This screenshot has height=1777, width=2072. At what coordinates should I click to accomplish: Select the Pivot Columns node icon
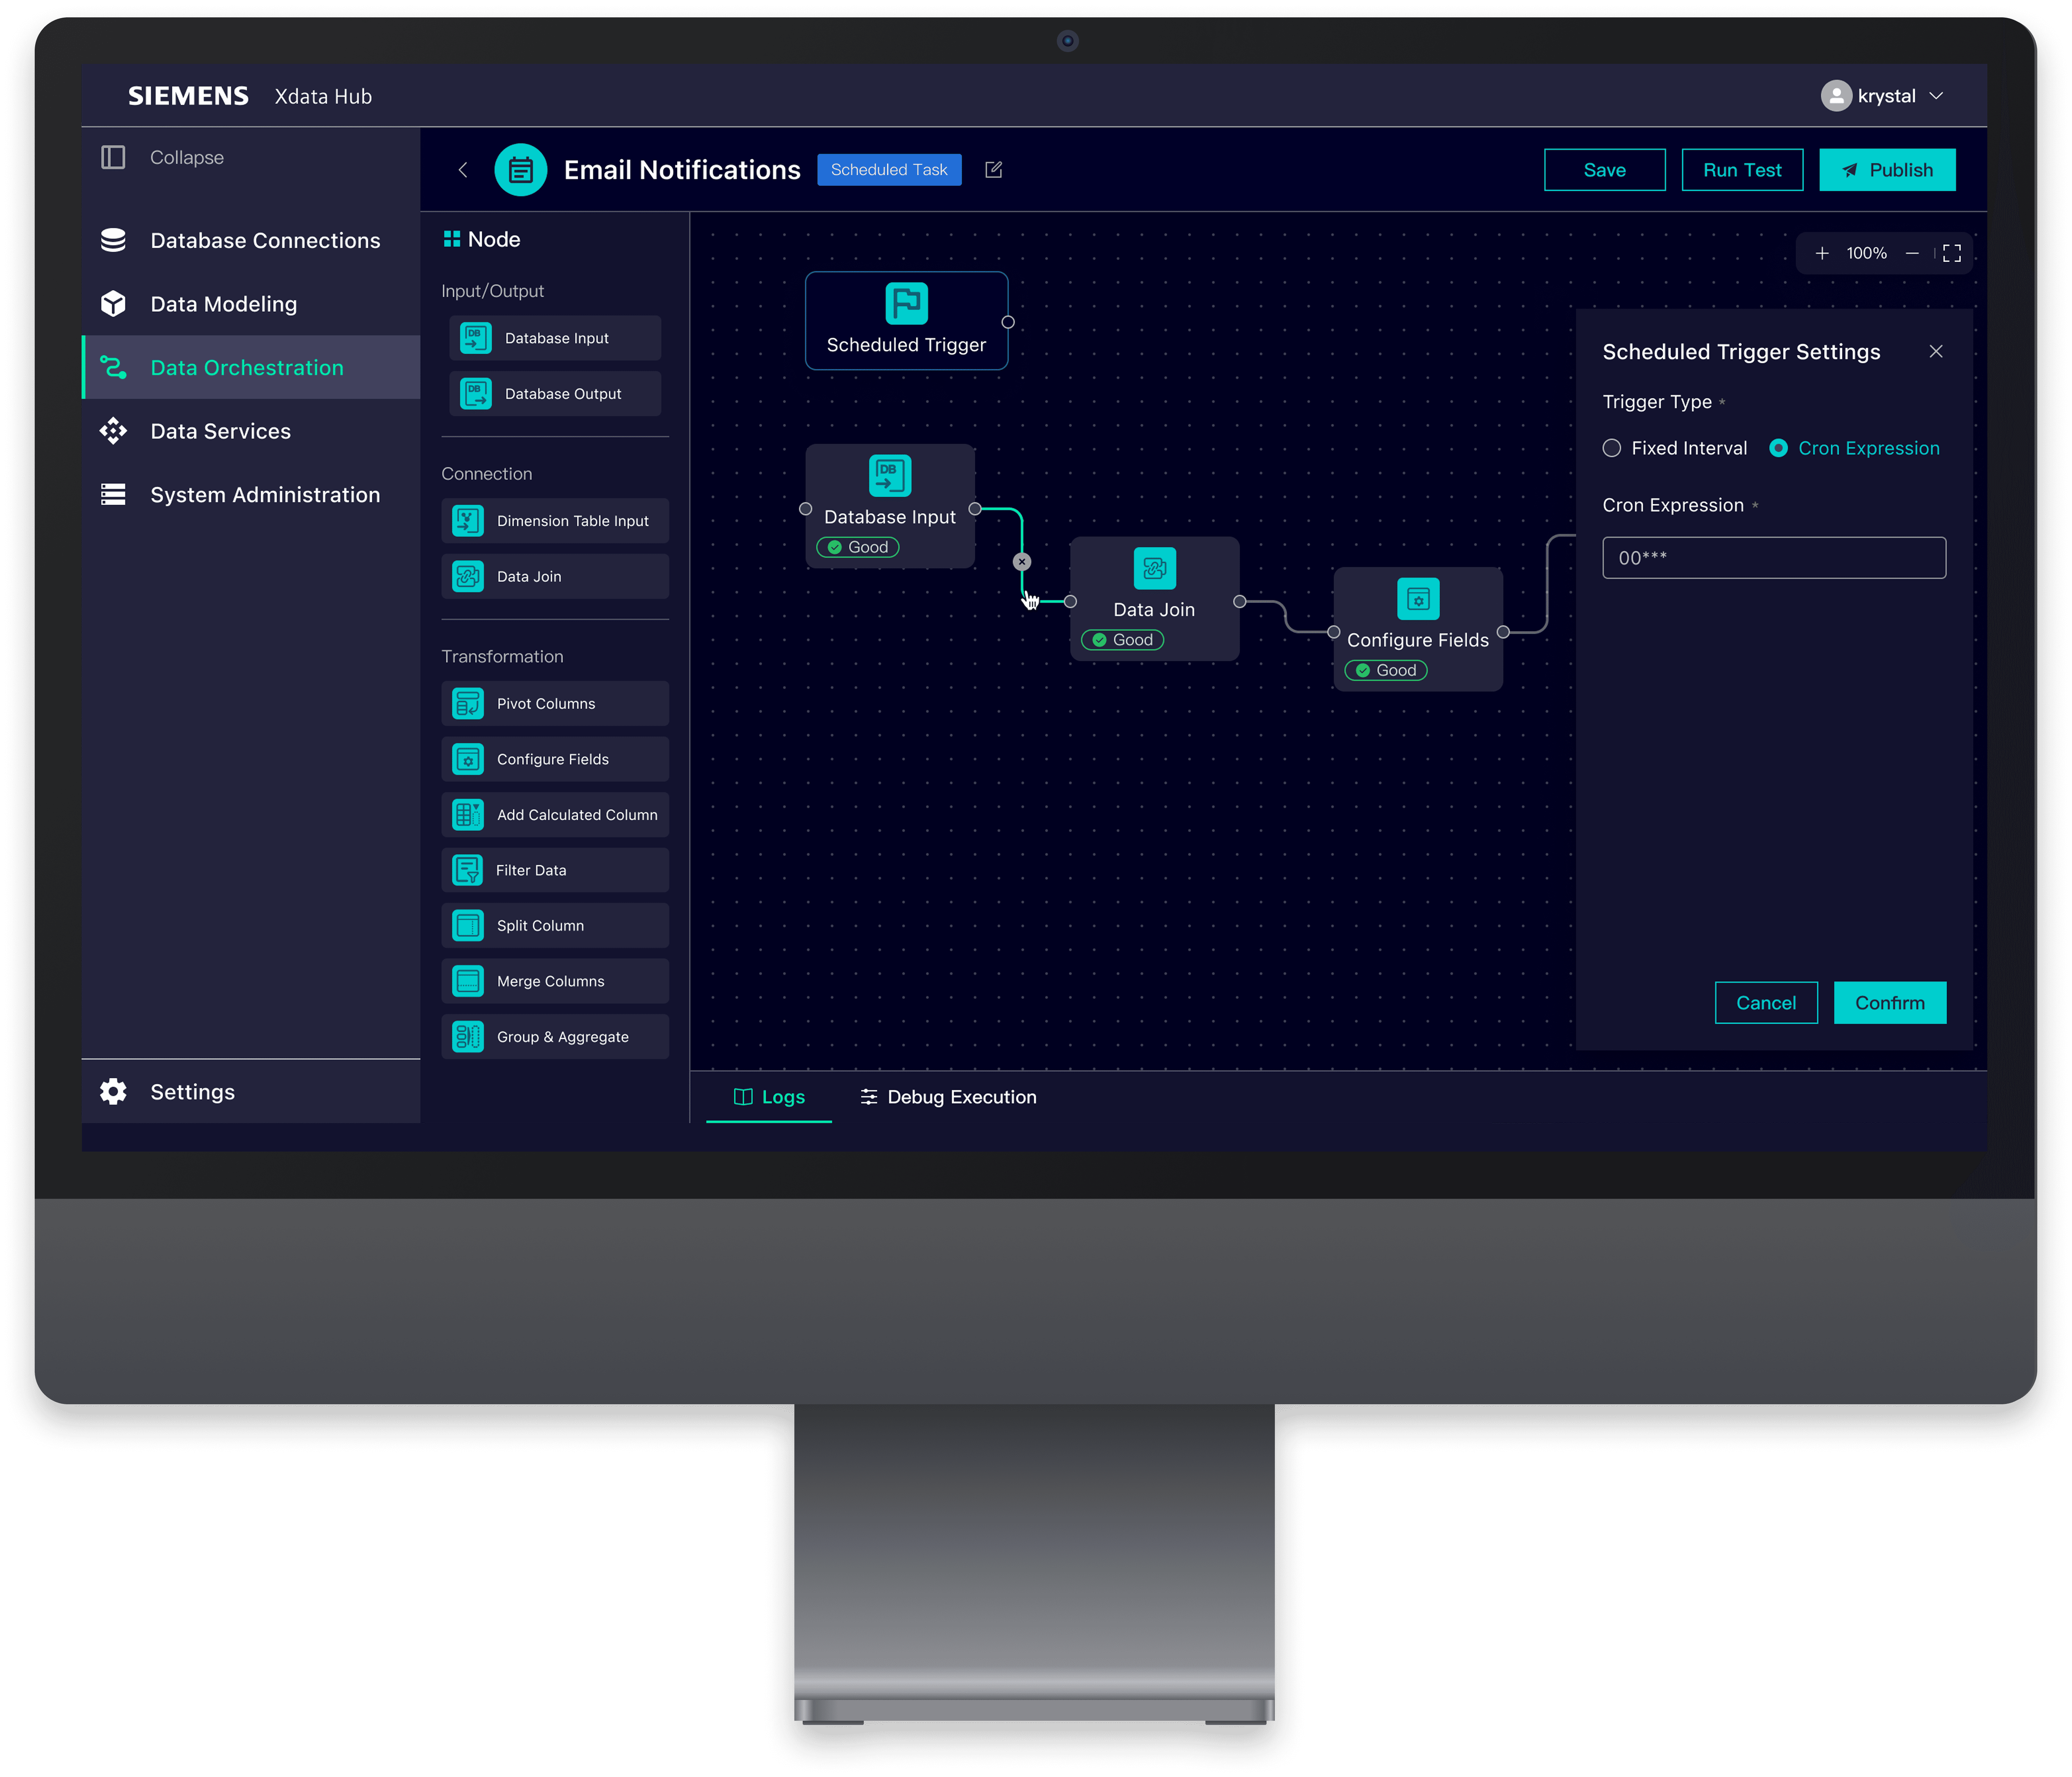468,704
